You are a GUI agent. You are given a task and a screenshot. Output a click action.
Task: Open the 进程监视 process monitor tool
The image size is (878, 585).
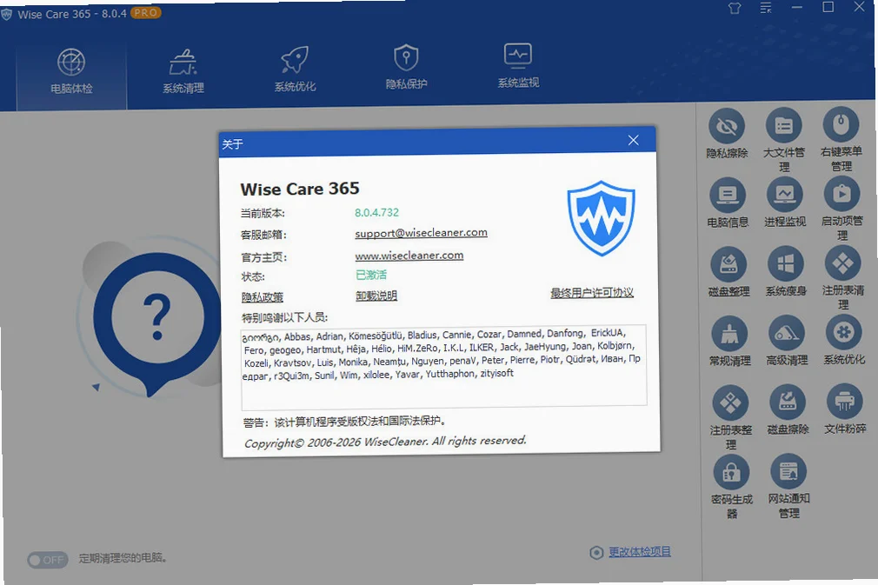click(785, 202)
